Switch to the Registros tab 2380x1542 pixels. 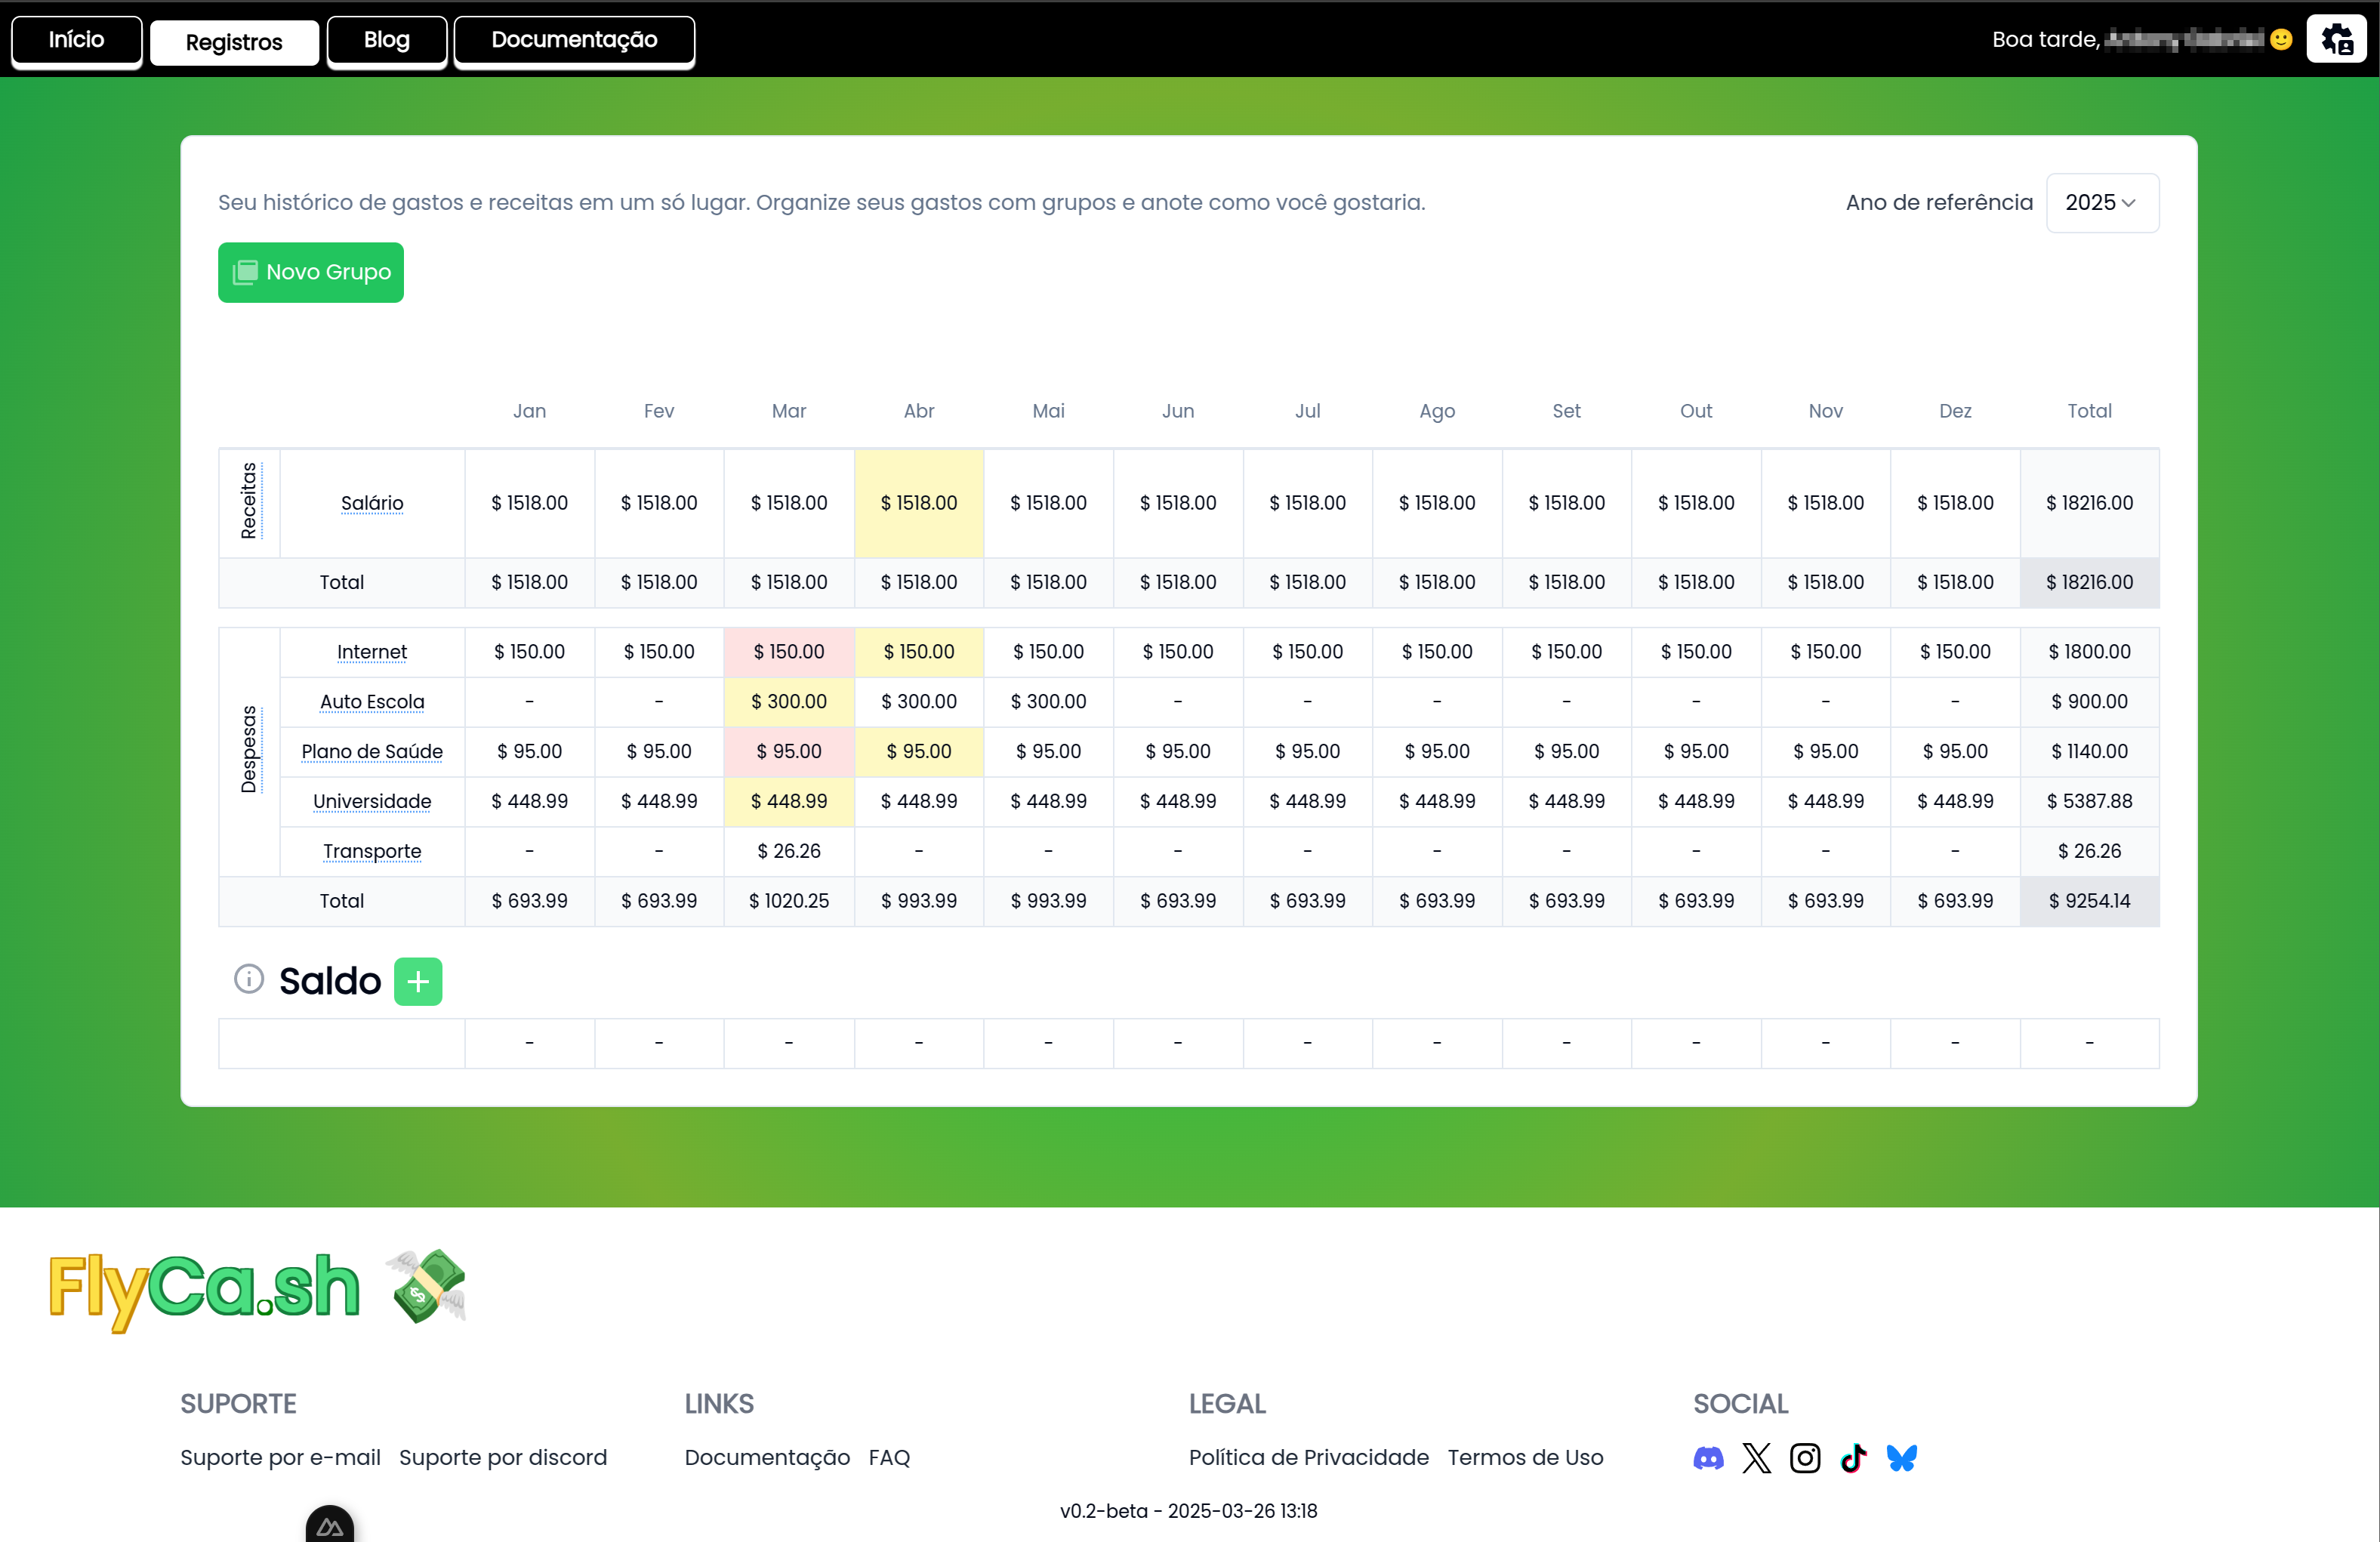click(x=234, y=42)
